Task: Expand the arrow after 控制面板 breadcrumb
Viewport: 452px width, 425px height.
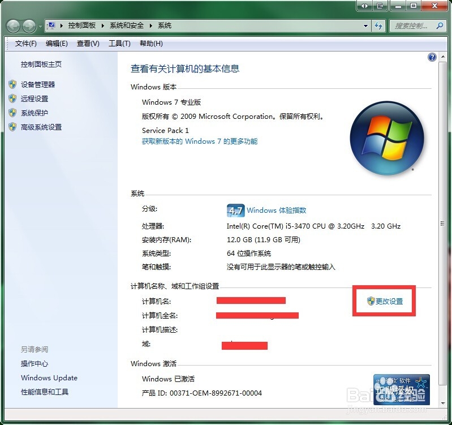Action: tap(103, 25)
